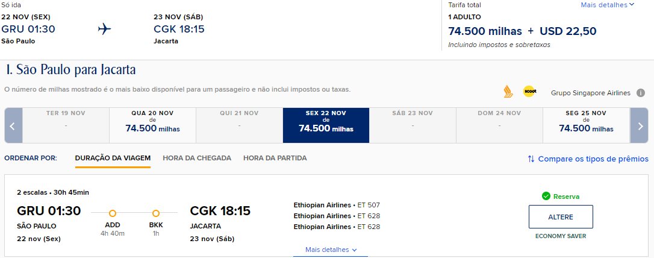654x258 pixels.
Task: Select the unavailable QUI 21 NOV date cell
Action: (x=240, y=125)
